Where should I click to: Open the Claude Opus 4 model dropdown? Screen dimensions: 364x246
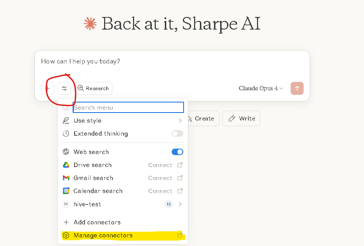click(x=261, y=88)
